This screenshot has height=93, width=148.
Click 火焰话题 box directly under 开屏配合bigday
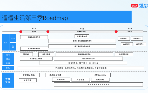pyautogui.click(x=100, y=80)
